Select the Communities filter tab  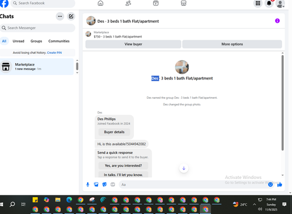point(59,41)
